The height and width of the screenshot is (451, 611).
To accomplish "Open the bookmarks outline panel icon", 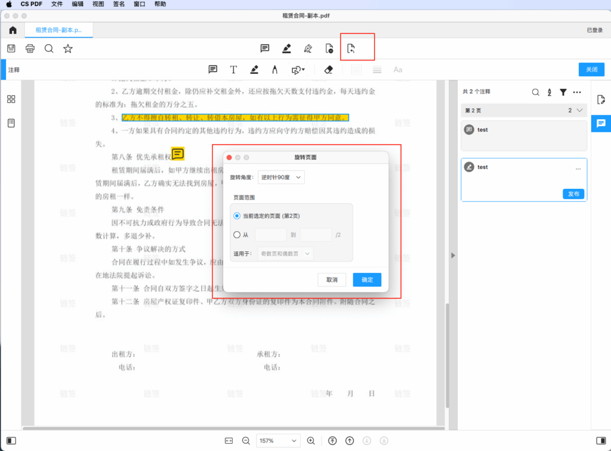I will (x=11, y=123).
